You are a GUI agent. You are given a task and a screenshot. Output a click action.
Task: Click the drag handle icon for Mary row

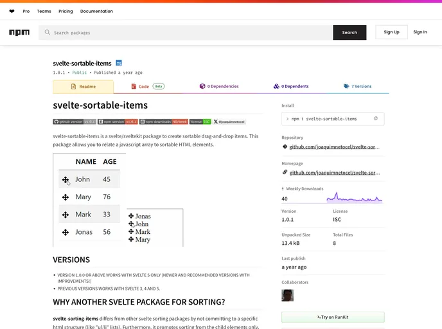pyautogui.click(x=66, y=197)
